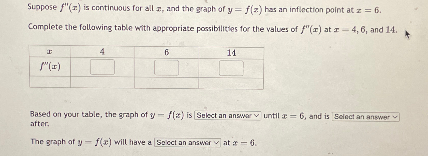Click the f''(x) input box under x = 4

point(102,67)
